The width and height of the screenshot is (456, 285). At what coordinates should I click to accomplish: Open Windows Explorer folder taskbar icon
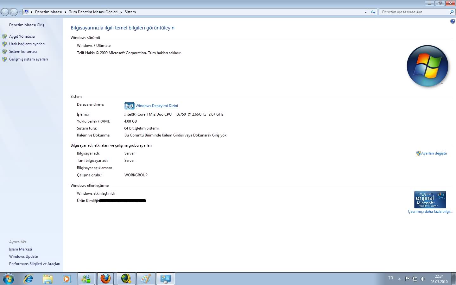48,279
